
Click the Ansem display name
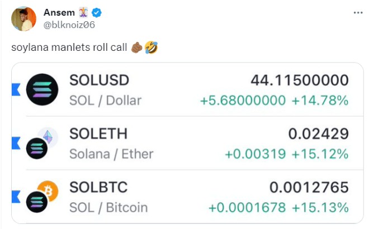pos(59,12)
